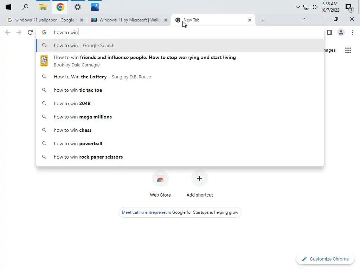This screenshot has width=360, height=270.
Task: Choose 'how to win mega millions'
Action: pyautogui.click(x=180, y=117)
